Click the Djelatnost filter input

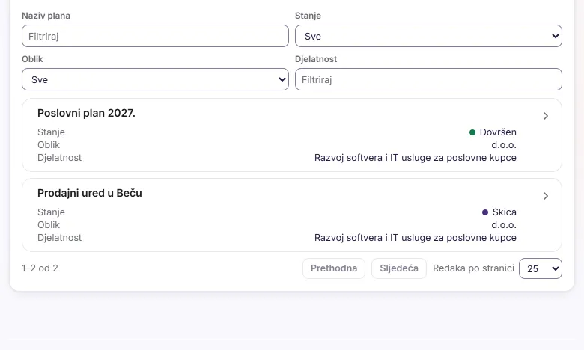428,79
